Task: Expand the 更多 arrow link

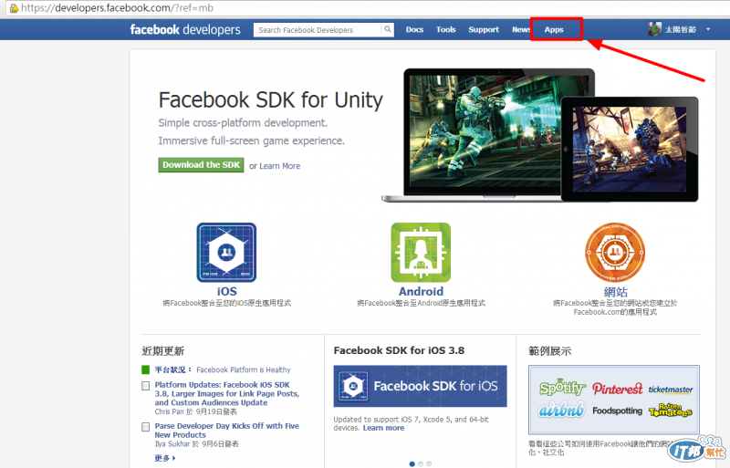Action: 165,458
